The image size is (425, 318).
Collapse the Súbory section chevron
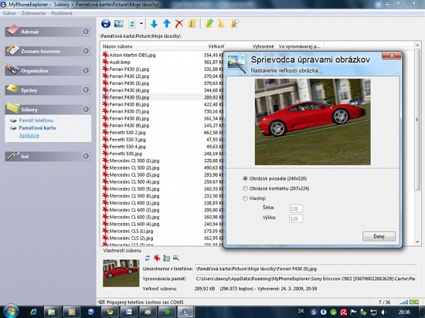pos(86,109)
